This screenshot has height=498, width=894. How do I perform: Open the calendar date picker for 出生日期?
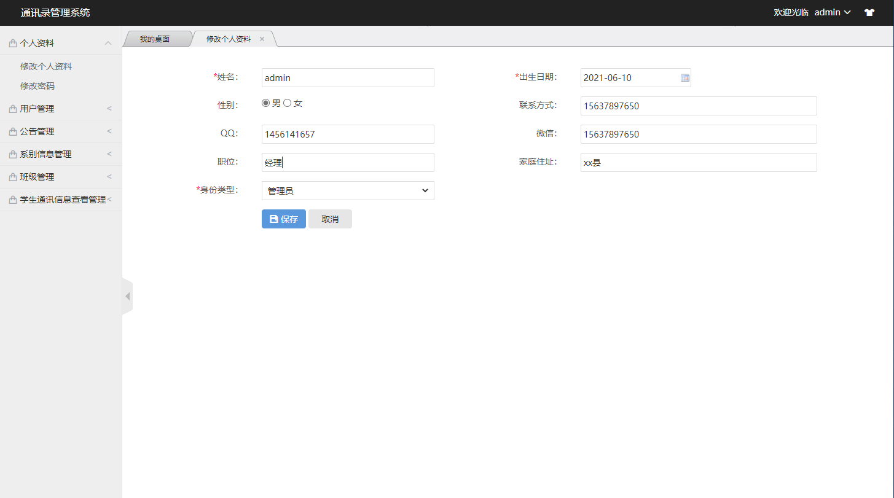[684, 77]
